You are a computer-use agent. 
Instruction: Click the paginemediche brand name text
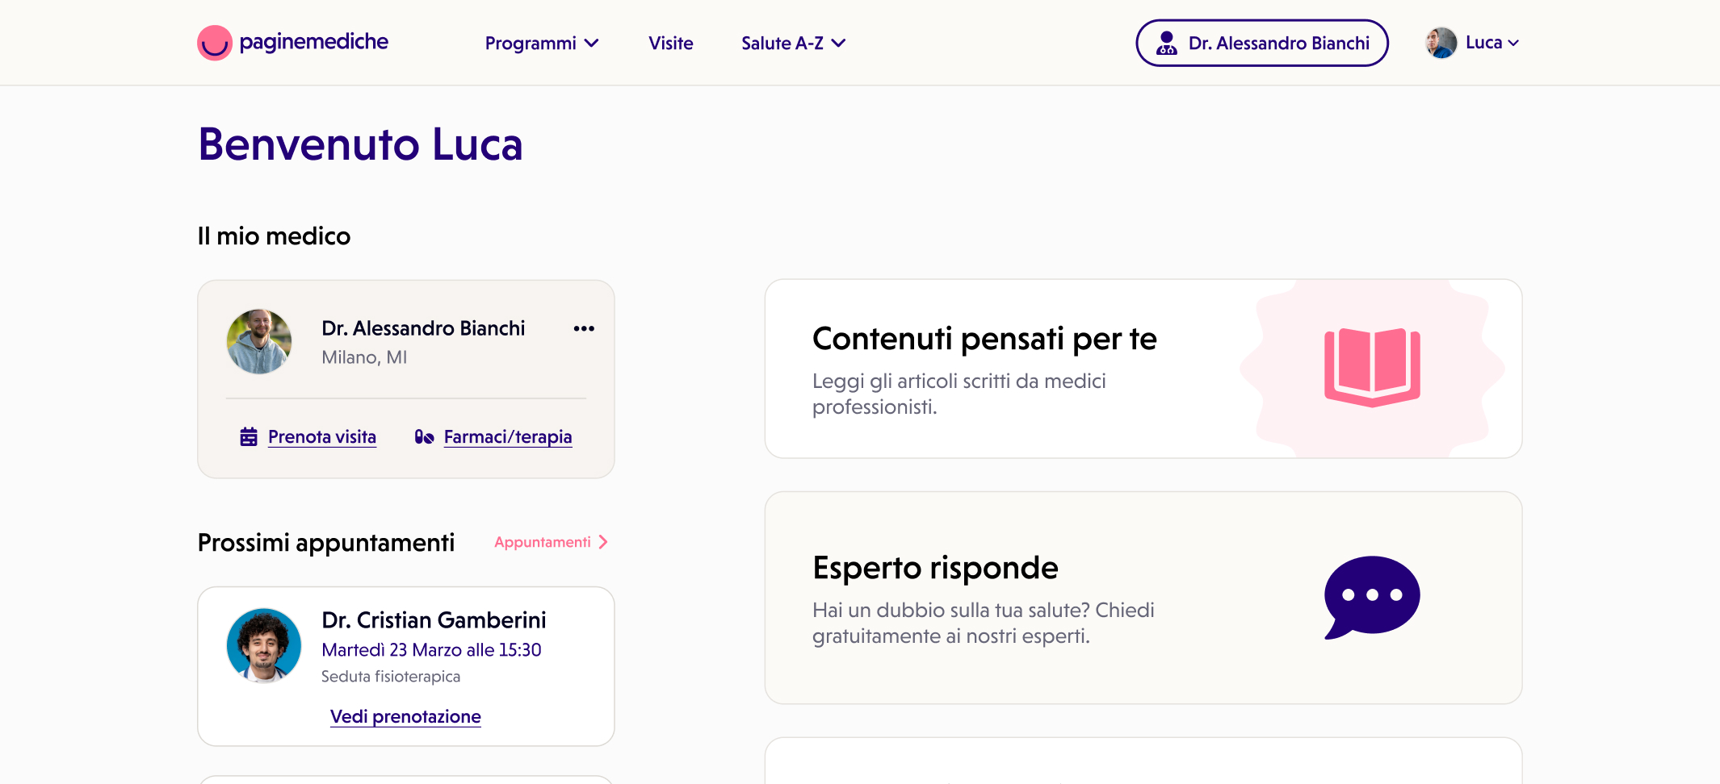click(x=314, y=42)
